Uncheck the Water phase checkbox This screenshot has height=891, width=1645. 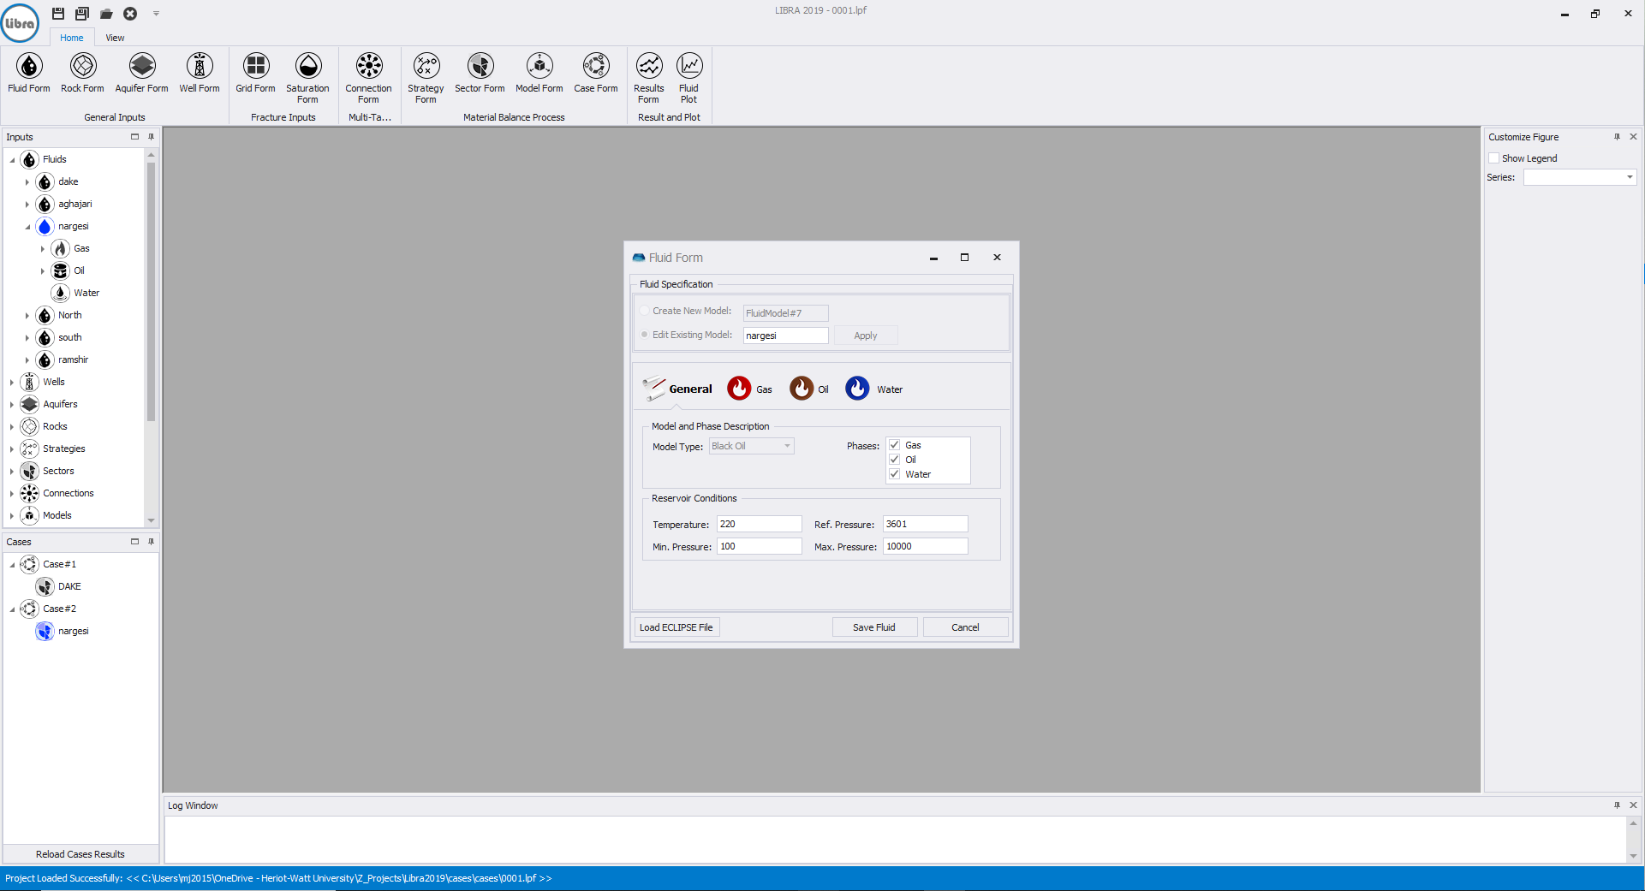pyautogui.click(x=894, y=474)
